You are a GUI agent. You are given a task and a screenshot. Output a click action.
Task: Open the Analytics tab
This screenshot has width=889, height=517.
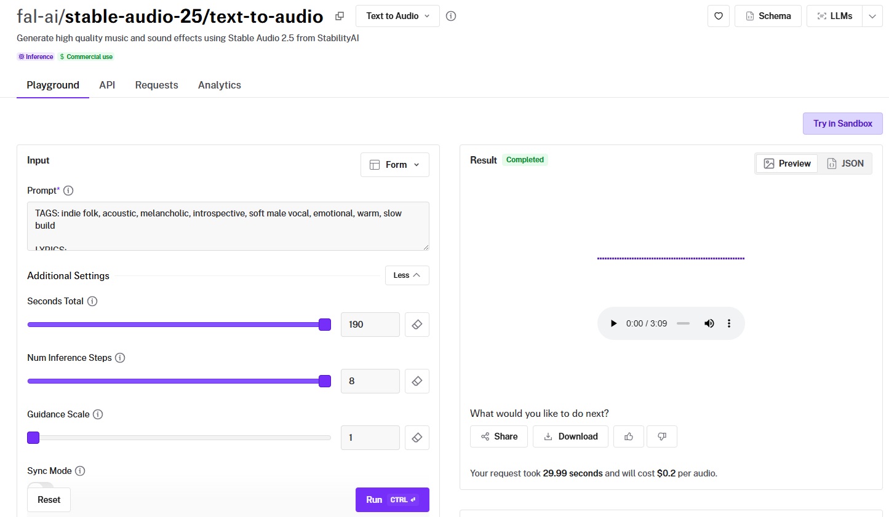pyautogui.click(x=219, y=85)
